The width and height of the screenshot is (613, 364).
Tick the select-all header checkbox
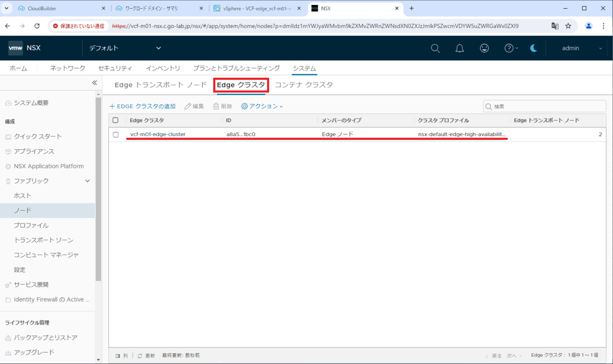click(x=115, y=120)
